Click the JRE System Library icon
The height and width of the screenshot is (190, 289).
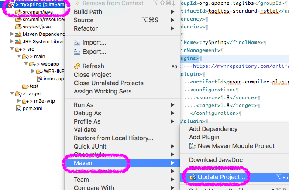pyautogui.click(x=18, y=41)
